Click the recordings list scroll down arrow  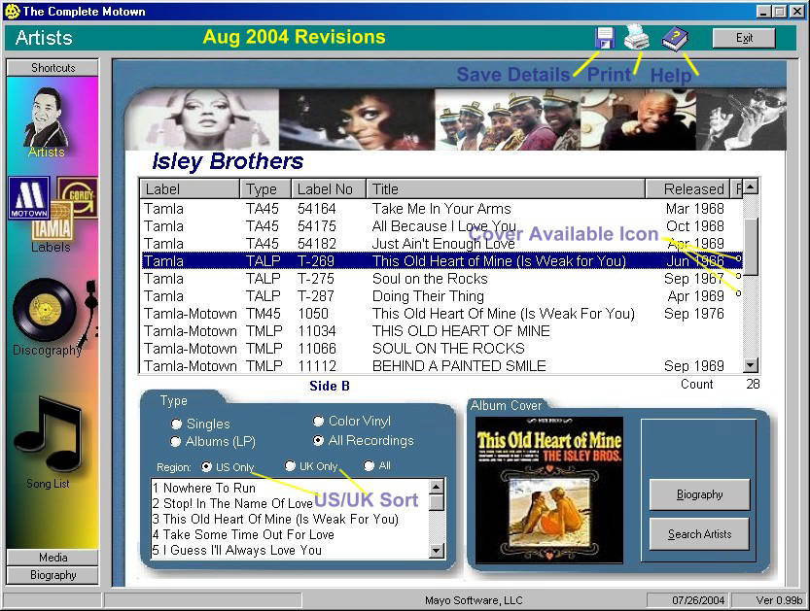(x=751, y=365)
